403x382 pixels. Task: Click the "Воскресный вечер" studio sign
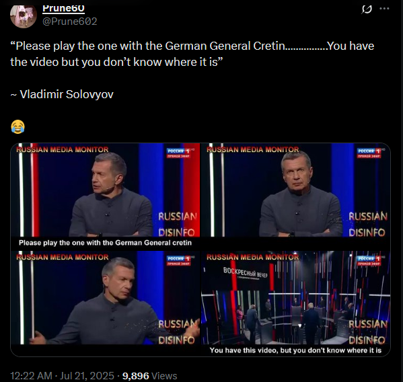pos(246,272)
